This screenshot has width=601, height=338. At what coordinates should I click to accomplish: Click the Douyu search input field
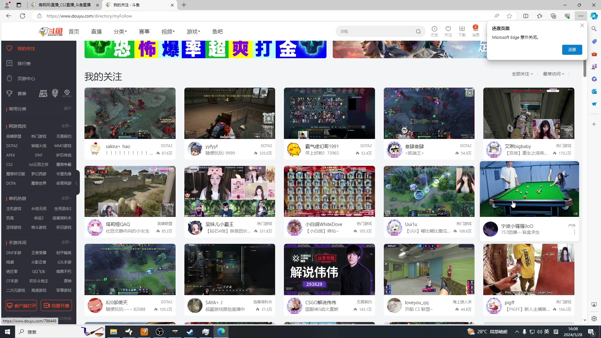(x=376, y=31)
